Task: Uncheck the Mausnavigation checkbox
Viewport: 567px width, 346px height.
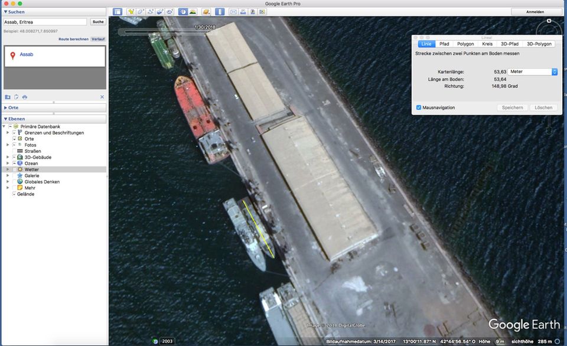Action: [419, 107]
